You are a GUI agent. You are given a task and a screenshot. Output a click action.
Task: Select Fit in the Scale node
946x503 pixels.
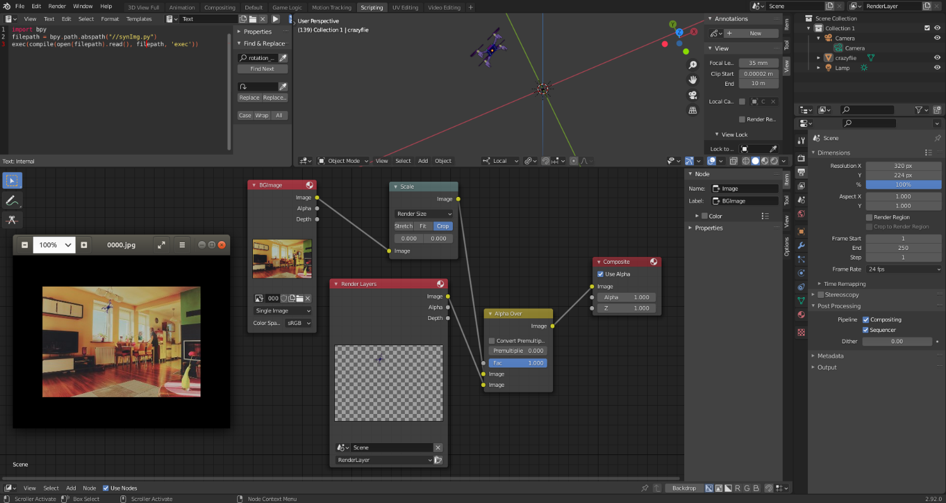(x=423, y=226)
